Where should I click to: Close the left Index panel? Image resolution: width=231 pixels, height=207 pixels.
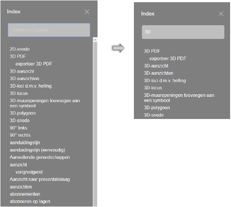point(87,11)
